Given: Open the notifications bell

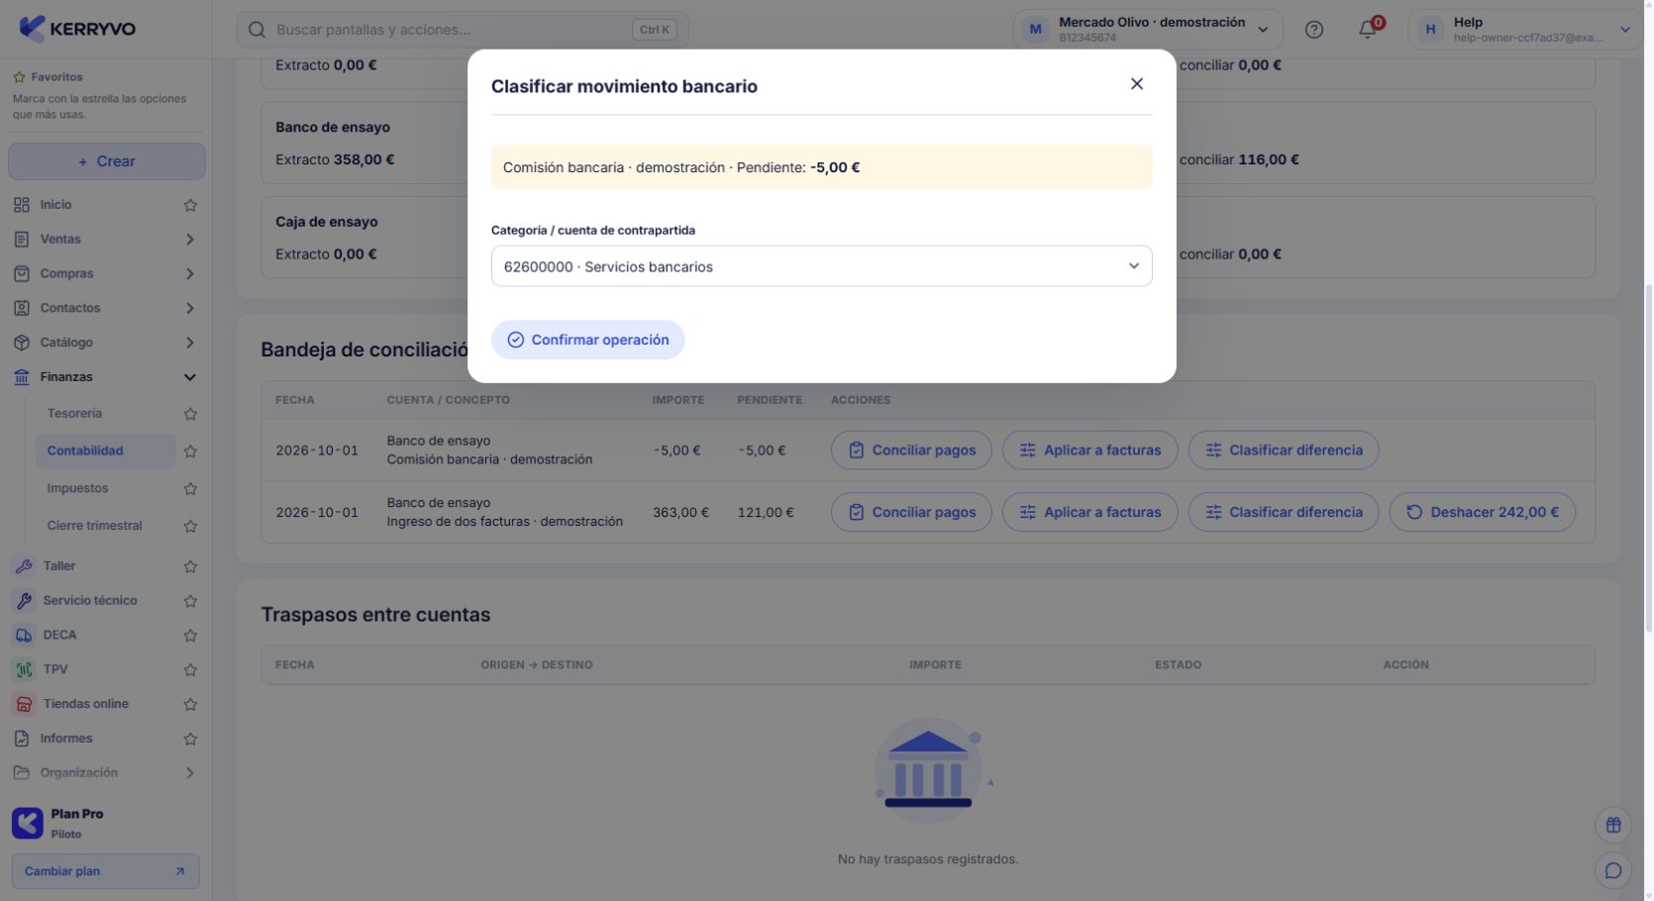Looking at the screenshot, I should tap(1367, 30).
